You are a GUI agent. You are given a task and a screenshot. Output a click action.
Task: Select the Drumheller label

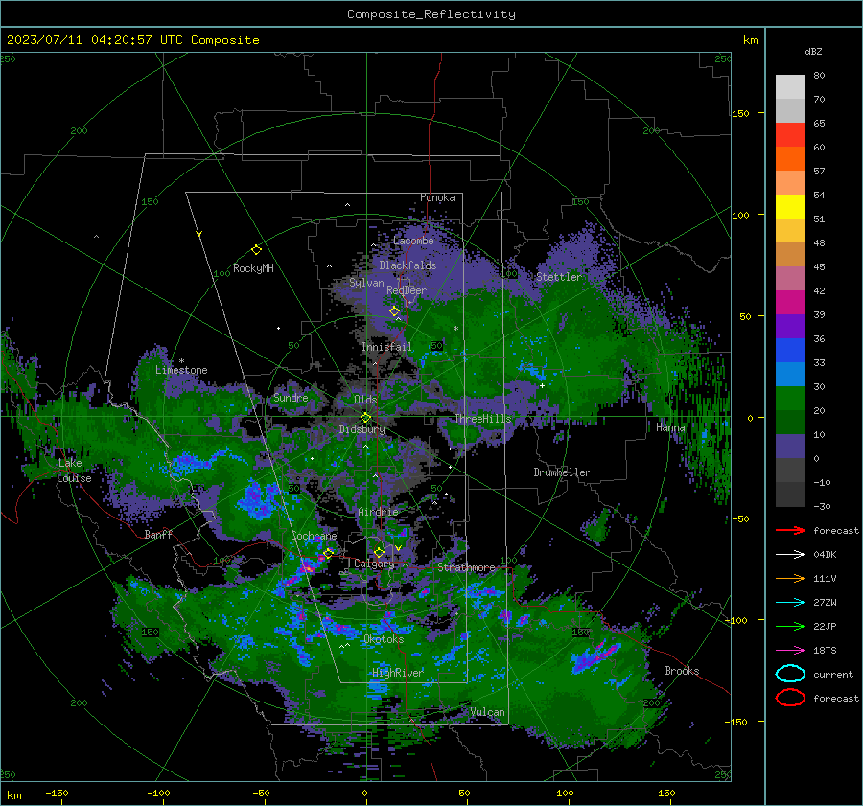tap(562, 472)
